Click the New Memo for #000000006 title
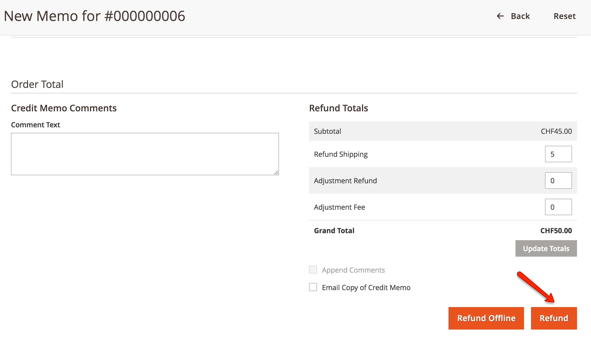Image resolution: width=591 pixels, height=346 pixels. [95, 16]
